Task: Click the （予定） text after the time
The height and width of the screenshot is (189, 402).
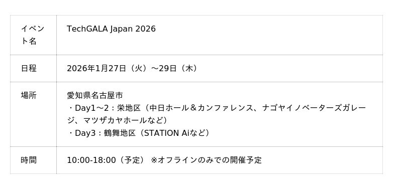Action: 132,160
